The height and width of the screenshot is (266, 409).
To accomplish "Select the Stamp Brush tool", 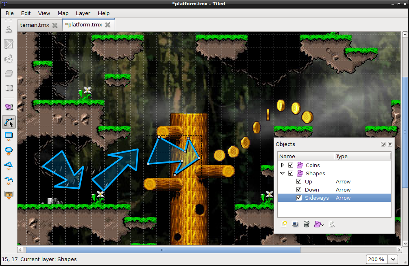I will tap(9, 29).
